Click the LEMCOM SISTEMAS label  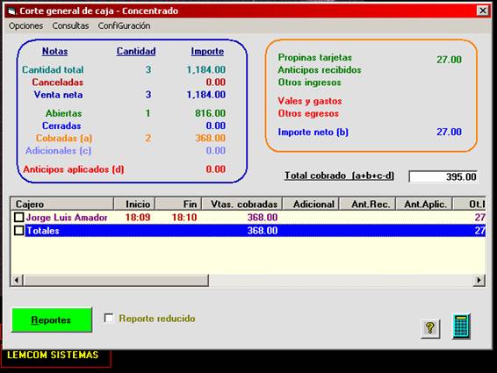coord(53,355)
